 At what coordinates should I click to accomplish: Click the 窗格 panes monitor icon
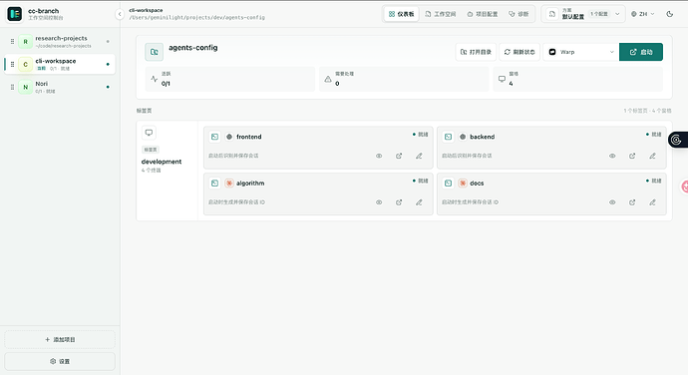tap(502, 79)
